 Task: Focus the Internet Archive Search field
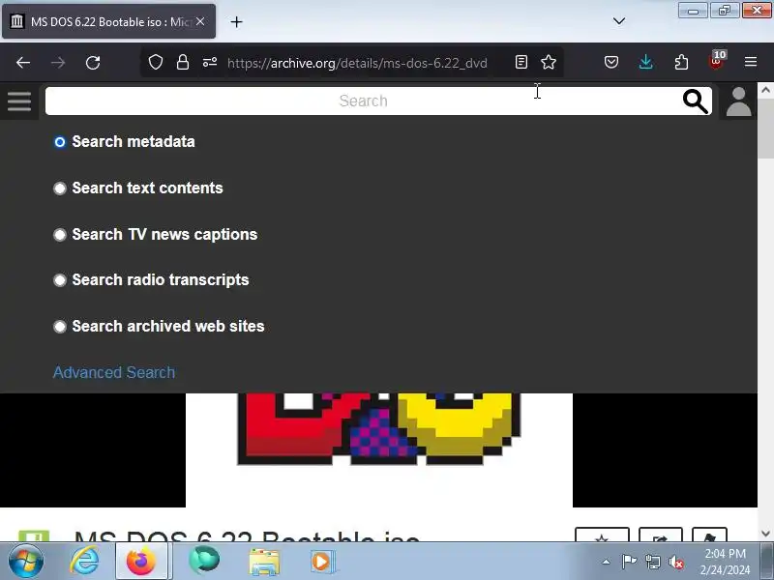[364, 101]
